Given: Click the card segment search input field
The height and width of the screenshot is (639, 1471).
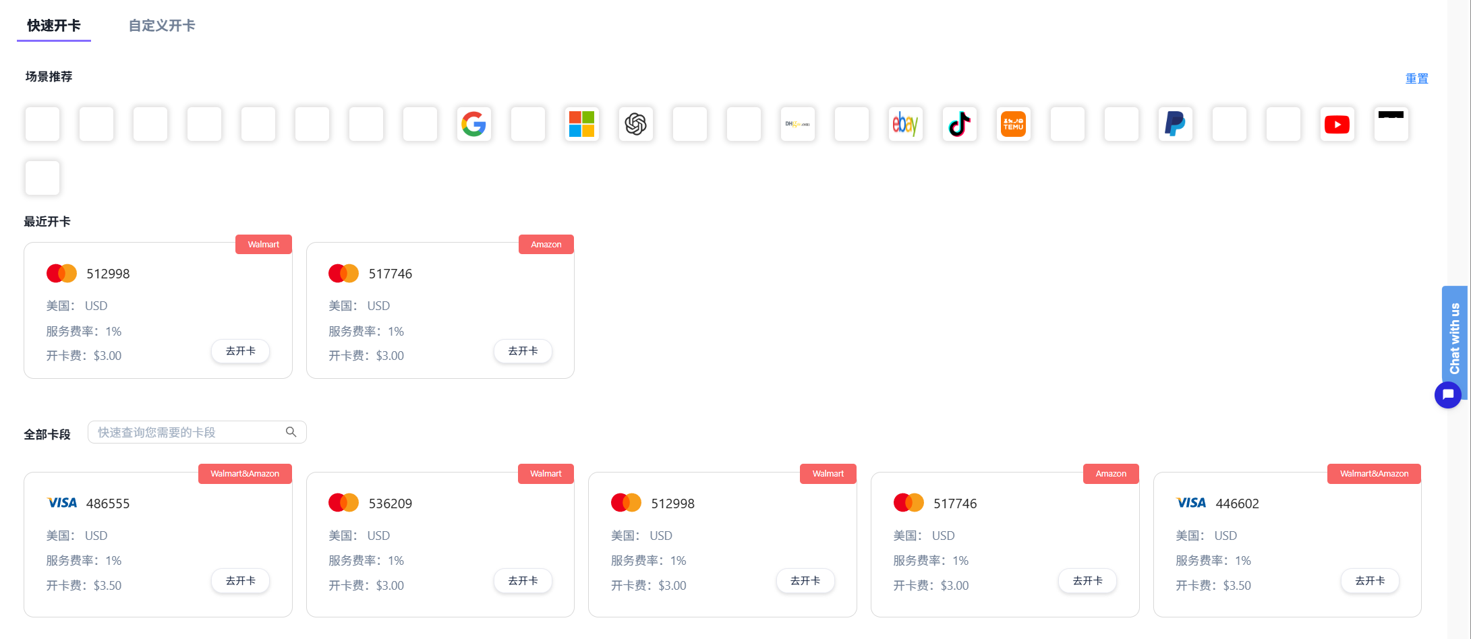Looking at the screenshot, I should [189, 431].
